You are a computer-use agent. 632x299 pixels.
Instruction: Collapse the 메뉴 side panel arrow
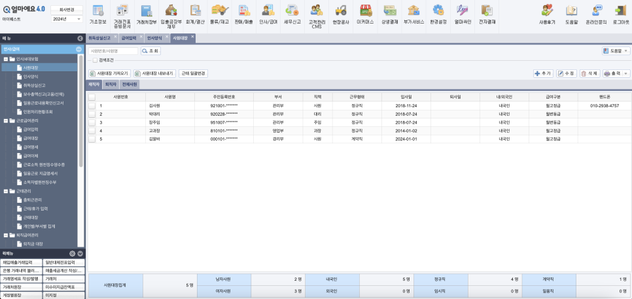(80, 39)
